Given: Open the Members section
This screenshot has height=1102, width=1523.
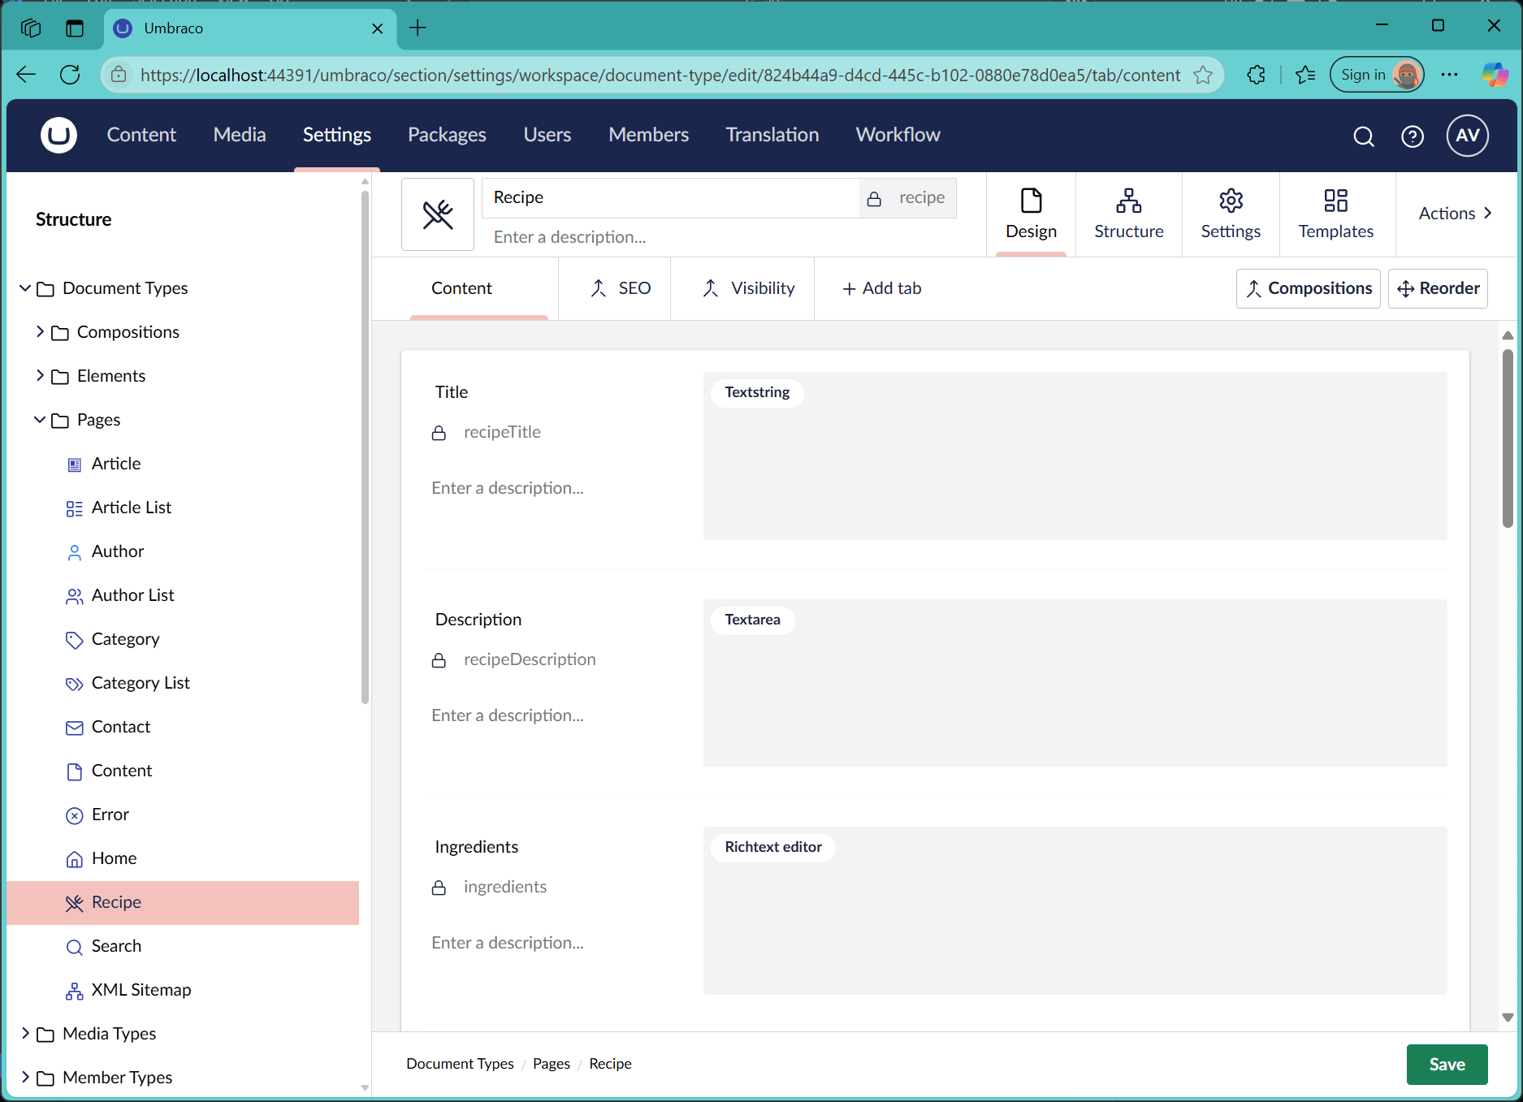Looking at the screenshot, I should [649, 135].
